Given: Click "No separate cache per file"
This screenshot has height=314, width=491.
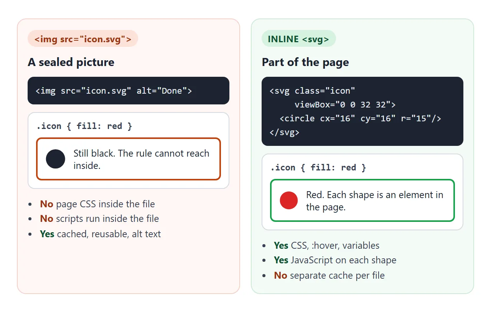Looking at the screenshot, I should 329,276.
